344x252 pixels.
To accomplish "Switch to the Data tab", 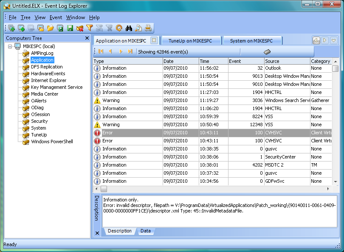I will pos(145,231).
